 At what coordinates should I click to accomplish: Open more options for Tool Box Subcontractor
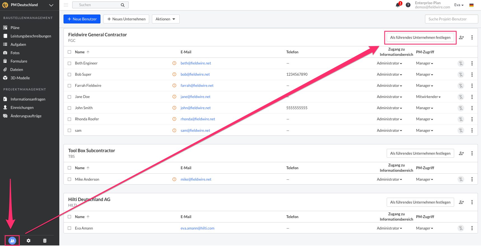[x=472, y=153]
